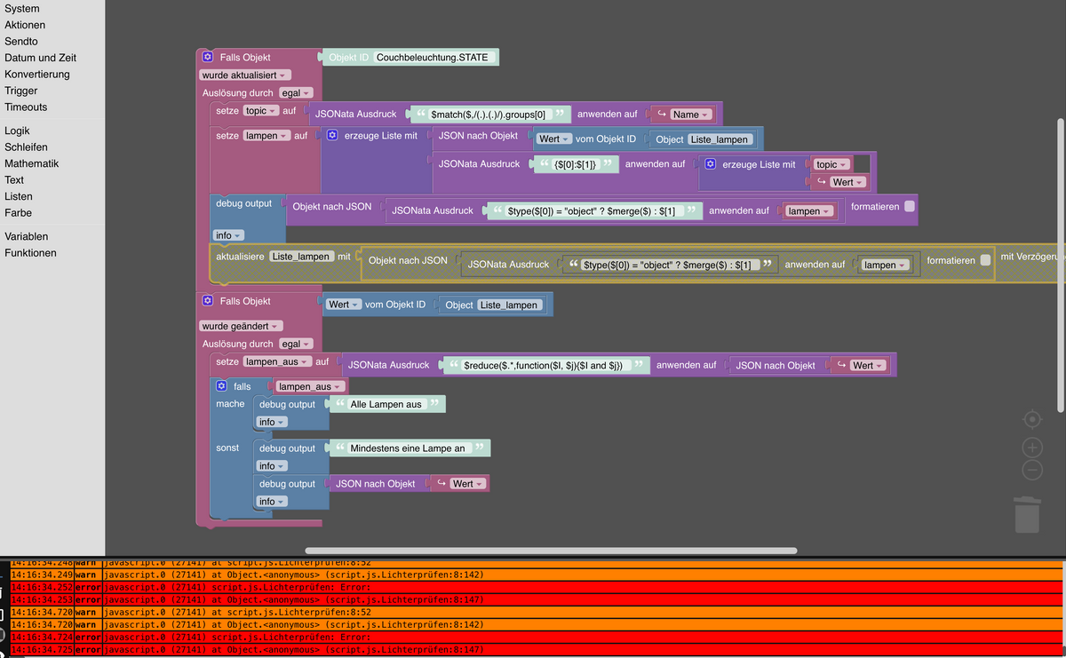Open egal dropdown below wurde aktualisiert
This screenshot has height=658, width=1066.
click(x=296, y=92)
